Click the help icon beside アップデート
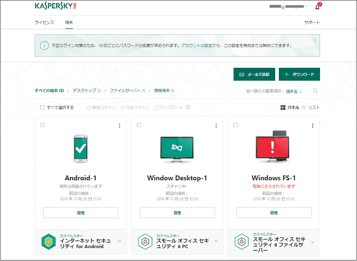This screenshot has height=261, width=357. pyautogui.click(x=188, y=107)
